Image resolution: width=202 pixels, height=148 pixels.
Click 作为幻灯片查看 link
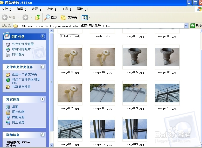tap(23, 44)
